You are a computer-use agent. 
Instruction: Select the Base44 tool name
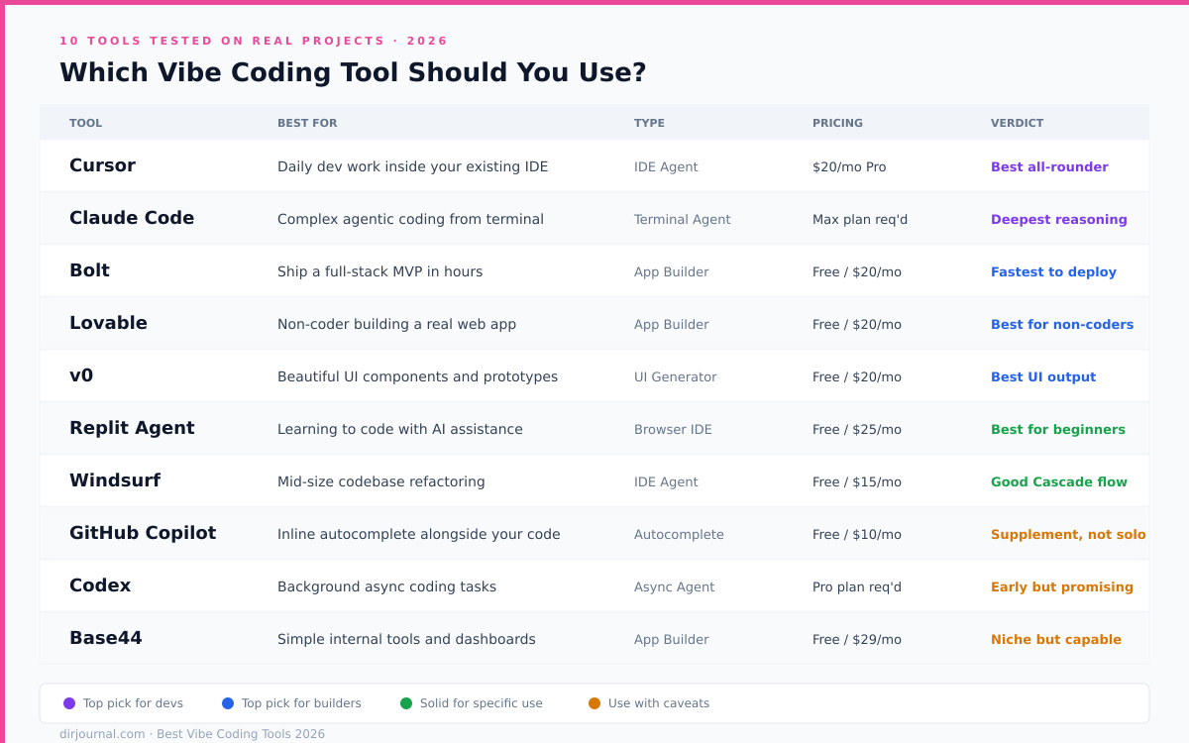pyautogui.click(x=106, y=638)
